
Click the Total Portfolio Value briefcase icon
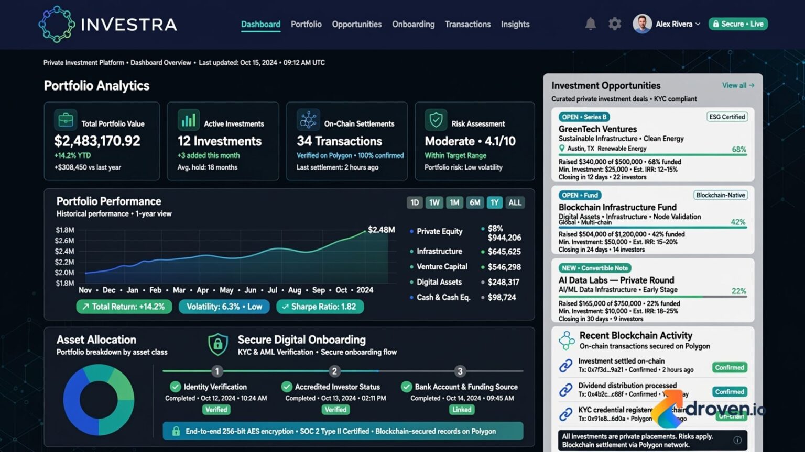(x=66, y=120)
